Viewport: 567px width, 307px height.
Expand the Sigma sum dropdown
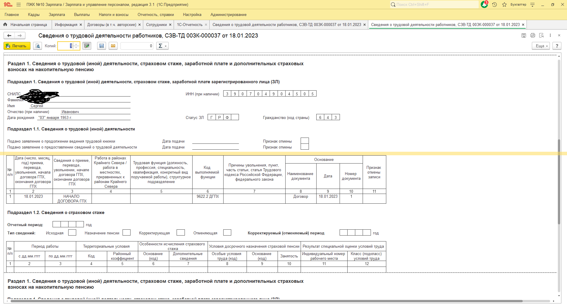click(162, 46)
